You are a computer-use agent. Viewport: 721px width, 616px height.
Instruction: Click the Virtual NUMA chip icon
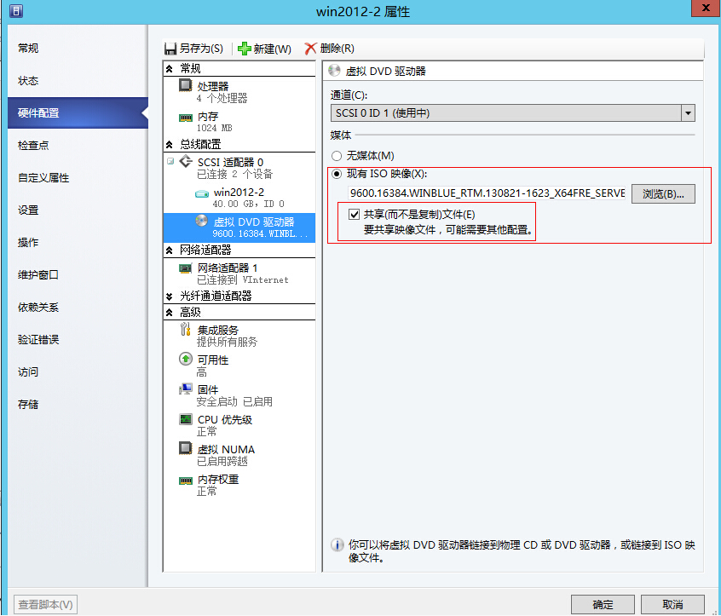coord(186,448)
